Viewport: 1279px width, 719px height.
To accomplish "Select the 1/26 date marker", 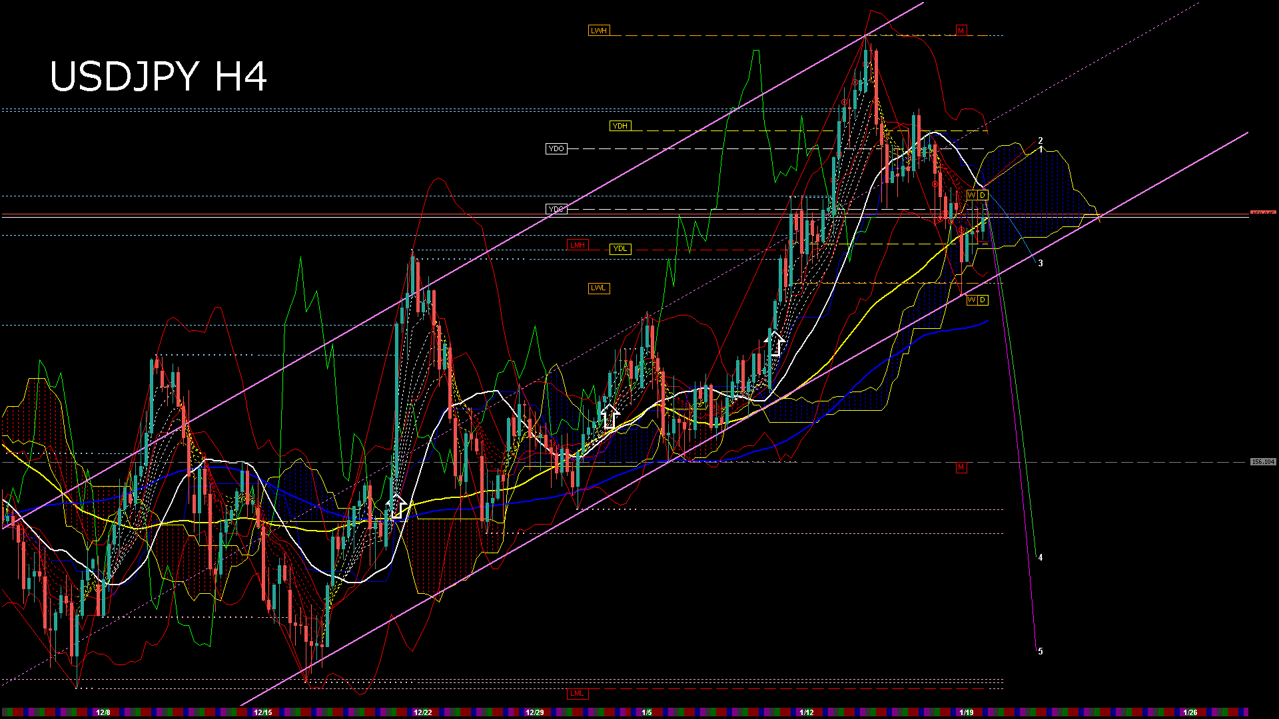I will click(1190, 712).
